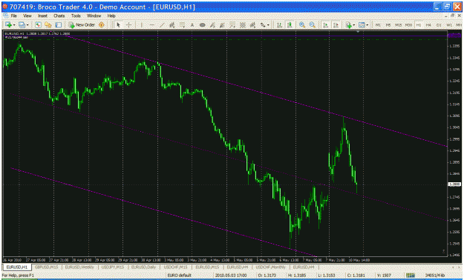464x280 pixels.
Task: Select the EURUSD,H1 chart tab
Action: point(17,267)
